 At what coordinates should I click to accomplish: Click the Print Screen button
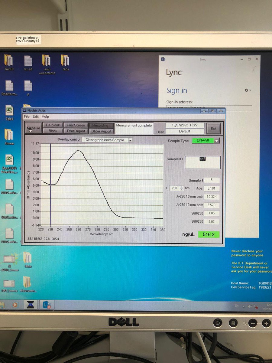tap(76, 125)
